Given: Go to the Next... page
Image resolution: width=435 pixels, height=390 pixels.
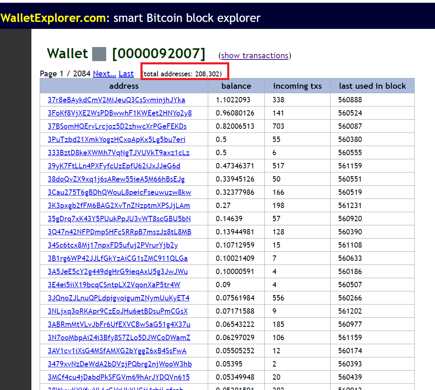Looking at the screenshot, I should pyautogui.click(x=105, y=74).
